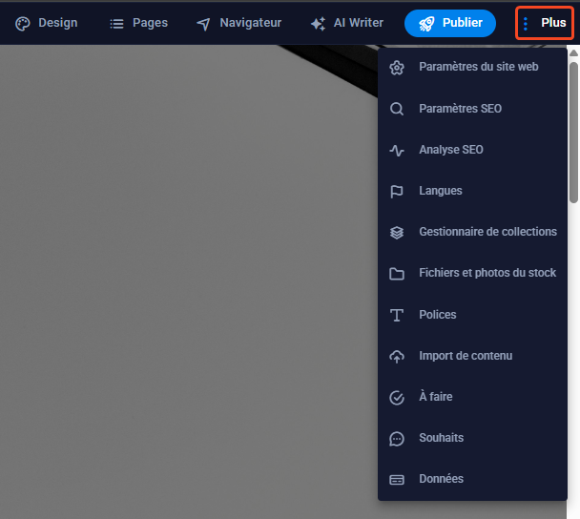Image resolution: width=580 pixels, height=519 pixels.
Task: Click the folder icon for Fichiers et photos
Action: (x=397, y=274)
